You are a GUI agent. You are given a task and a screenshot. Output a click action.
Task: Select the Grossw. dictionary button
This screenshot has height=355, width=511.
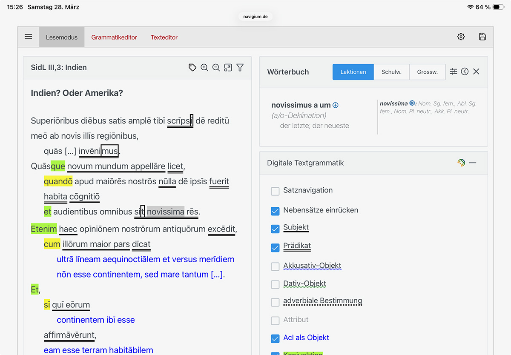427,72
